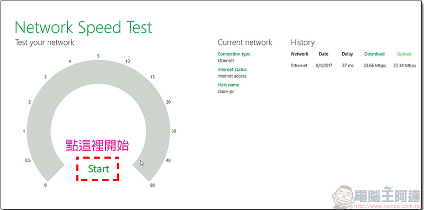Click the Host name label
The height and width of the screenshot is (210, 424).
click(228, 85)
